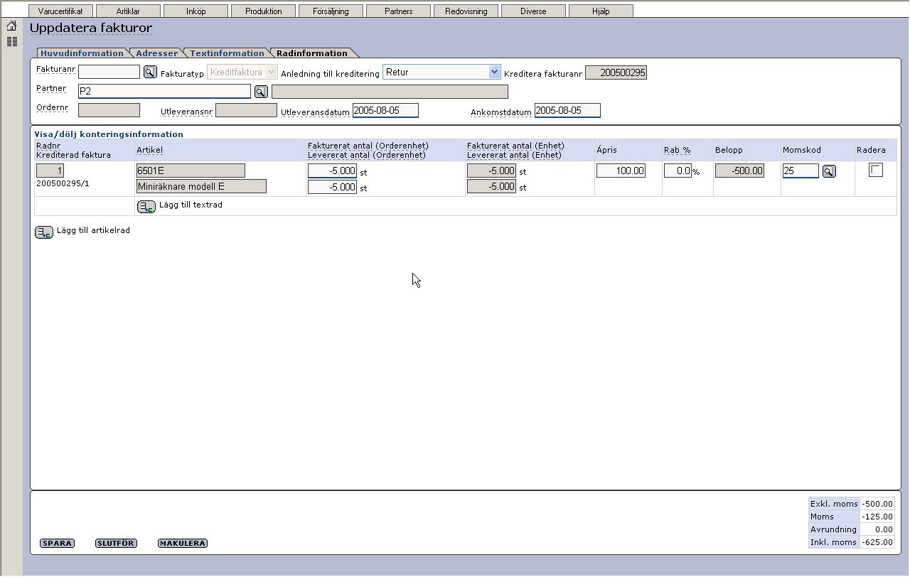Click Fakturerat antal (Enhet) value field
The width and height of the screenshot is (910, 577).
click(491, 171)
